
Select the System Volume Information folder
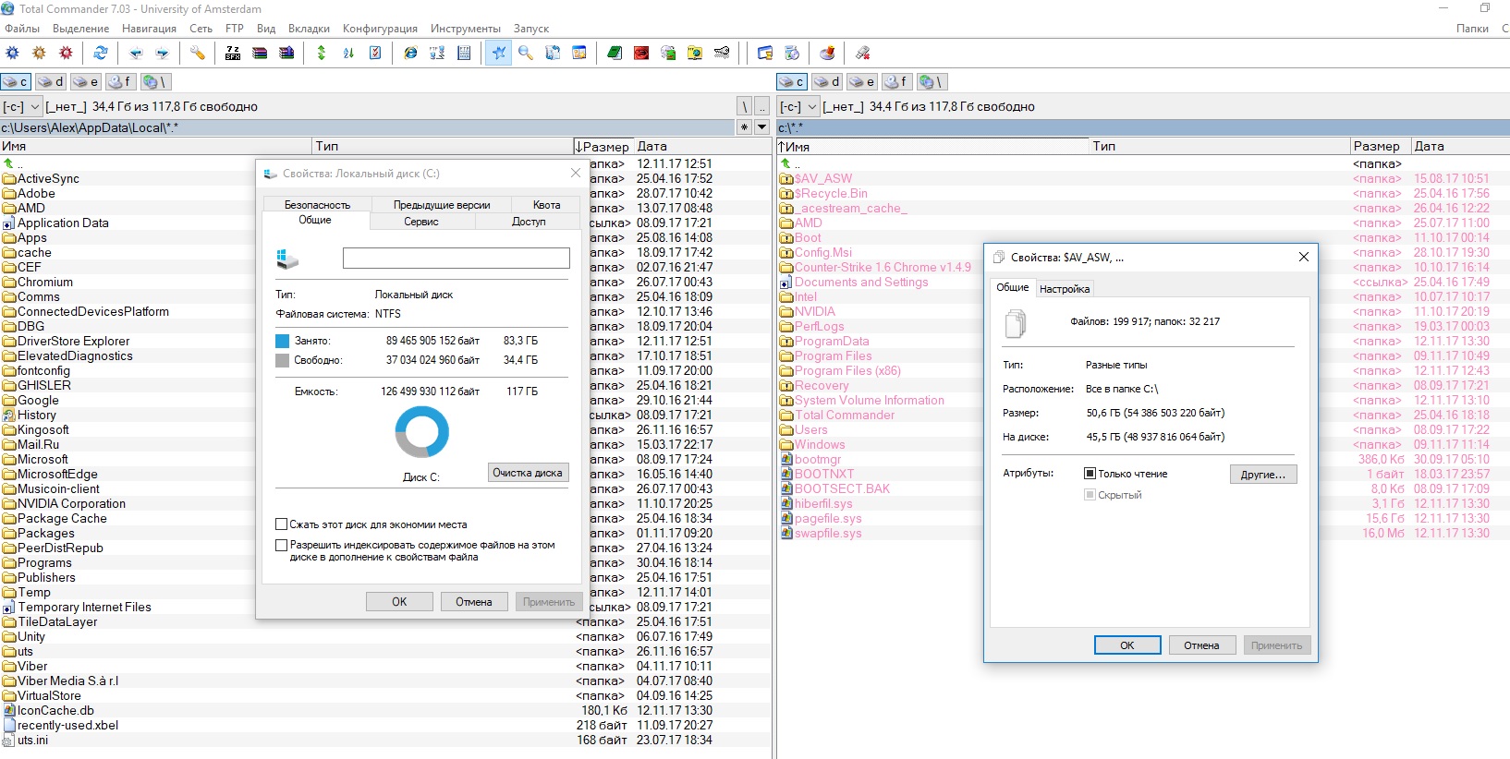click(870, 400)
